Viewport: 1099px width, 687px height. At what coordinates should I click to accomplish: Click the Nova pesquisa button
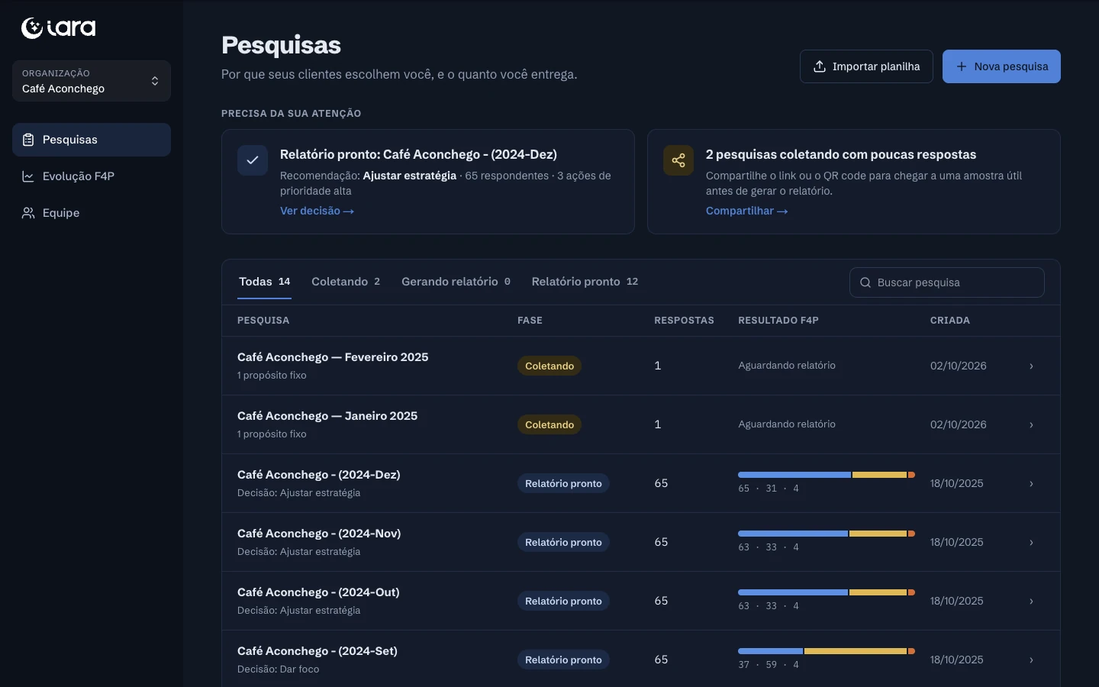tap(1001, 66)
